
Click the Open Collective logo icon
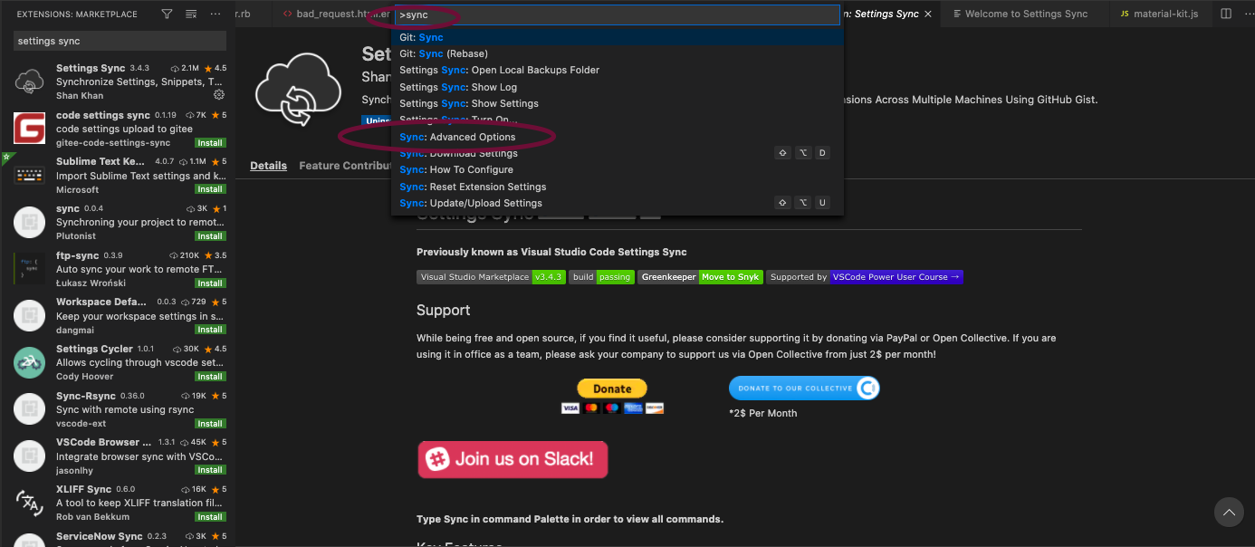[867, 389]
